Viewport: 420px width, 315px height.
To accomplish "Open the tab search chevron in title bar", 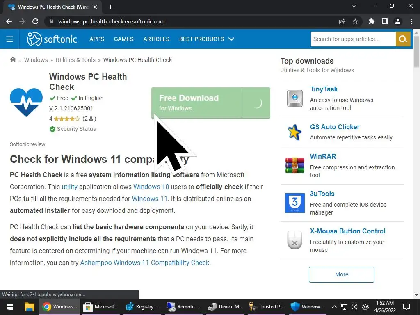I will (x=354, y=6).
